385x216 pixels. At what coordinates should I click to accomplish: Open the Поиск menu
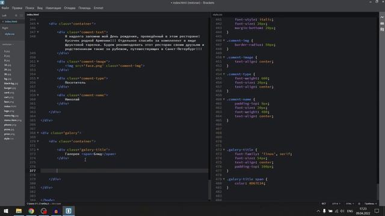click(x=29, y=8)
